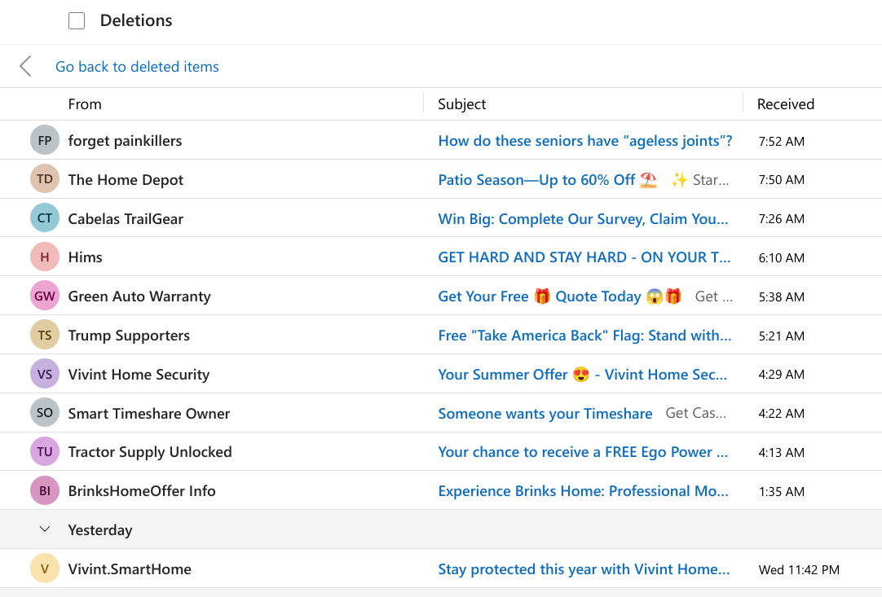Click the 5:38 AM received time
The image size is (882, 597).
coord(781,296)
